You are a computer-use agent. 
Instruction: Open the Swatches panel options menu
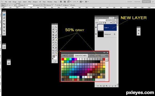[x=106, y=56]
